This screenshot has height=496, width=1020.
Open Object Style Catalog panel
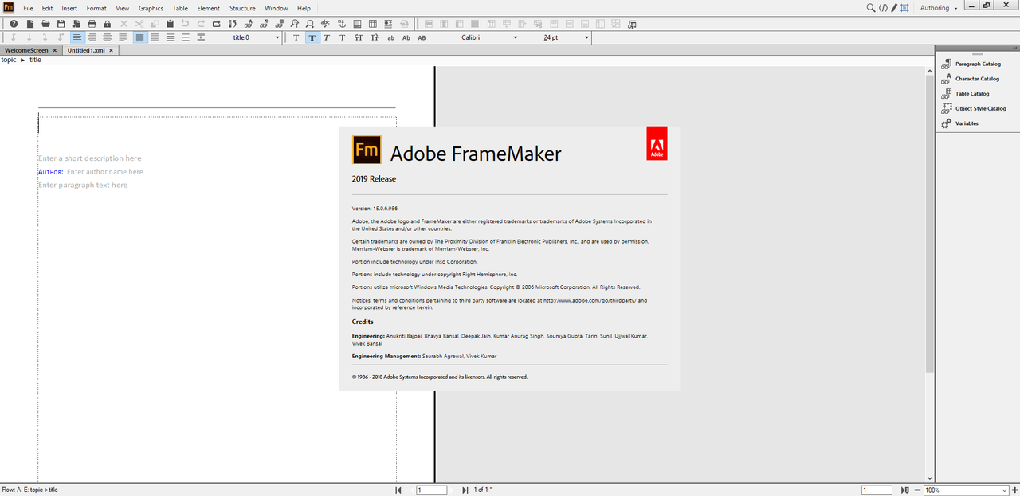tap(974, 108)
